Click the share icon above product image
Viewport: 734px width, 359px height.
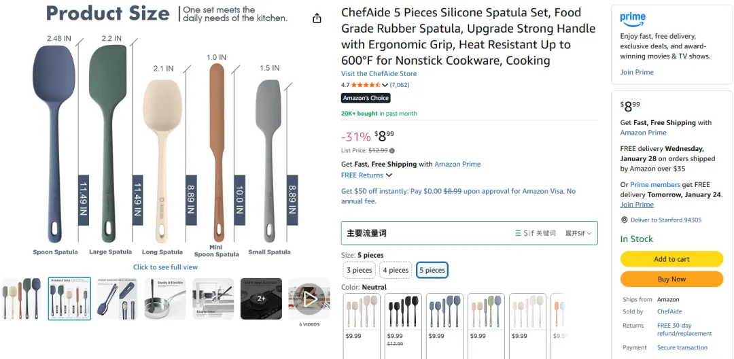(x=317, y=18)
